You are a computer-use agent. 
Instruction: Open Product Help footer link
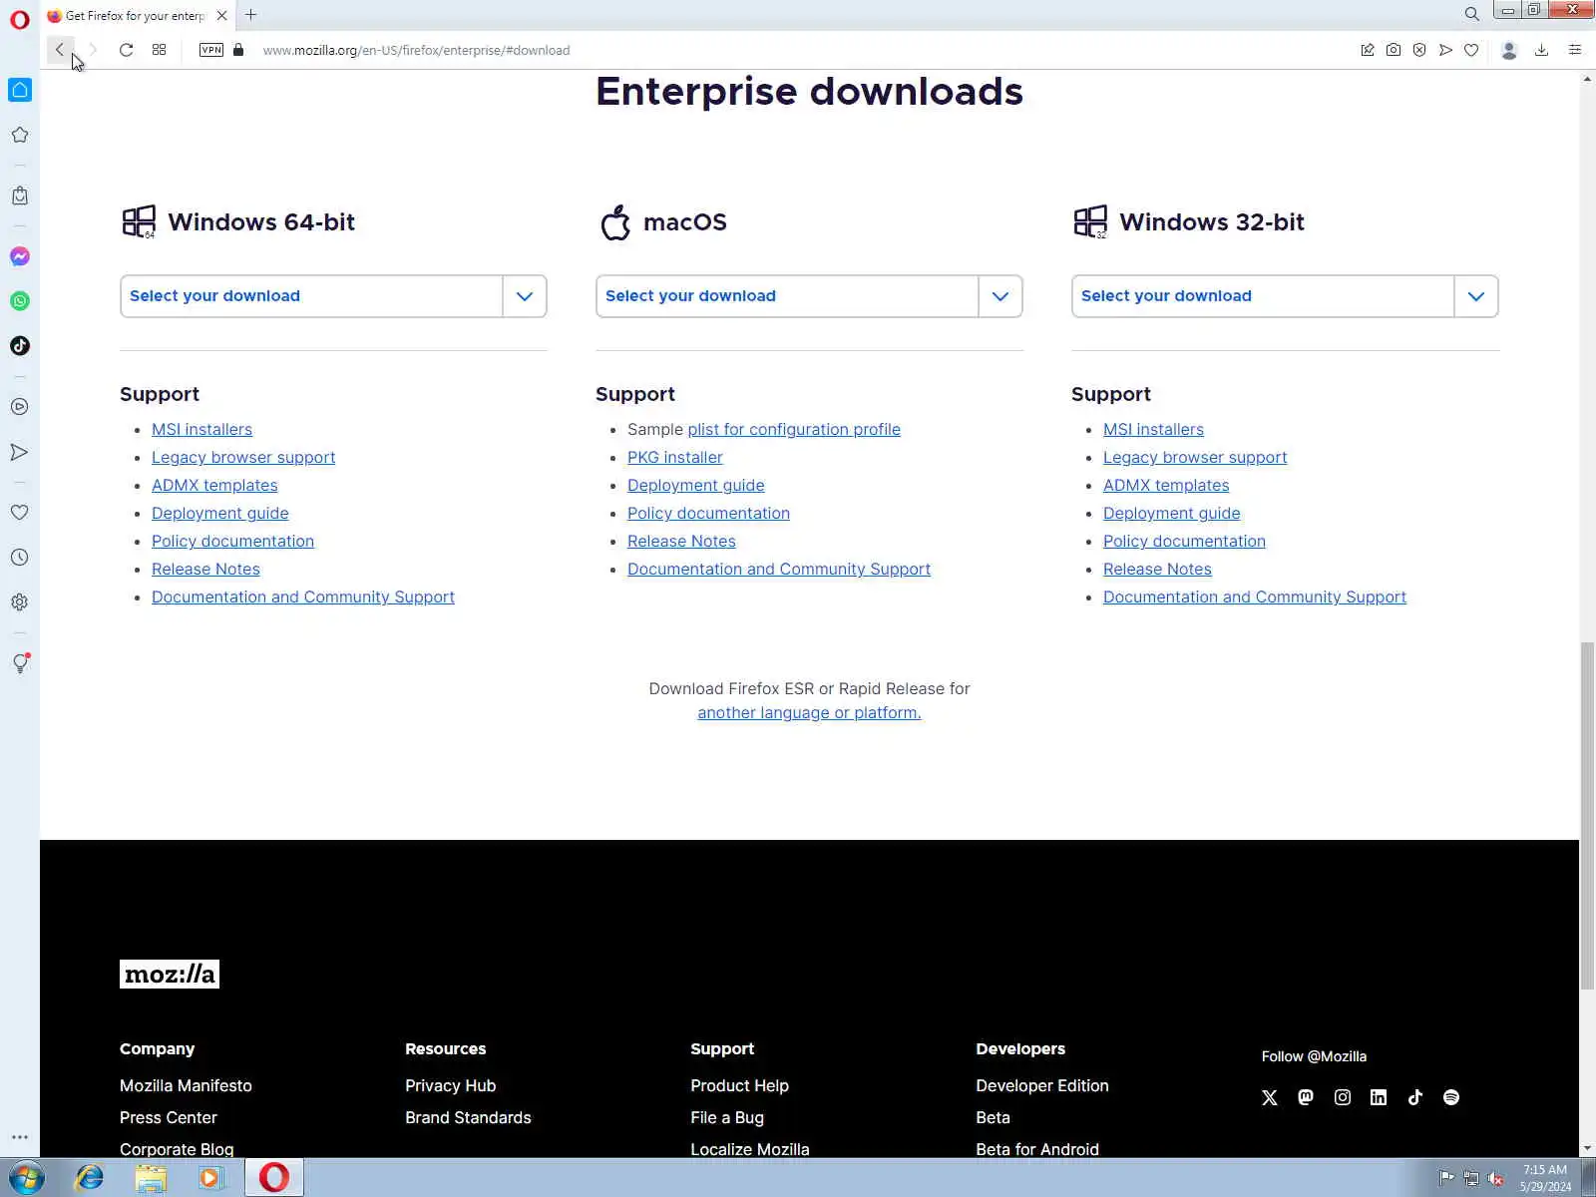point(739,1085)
